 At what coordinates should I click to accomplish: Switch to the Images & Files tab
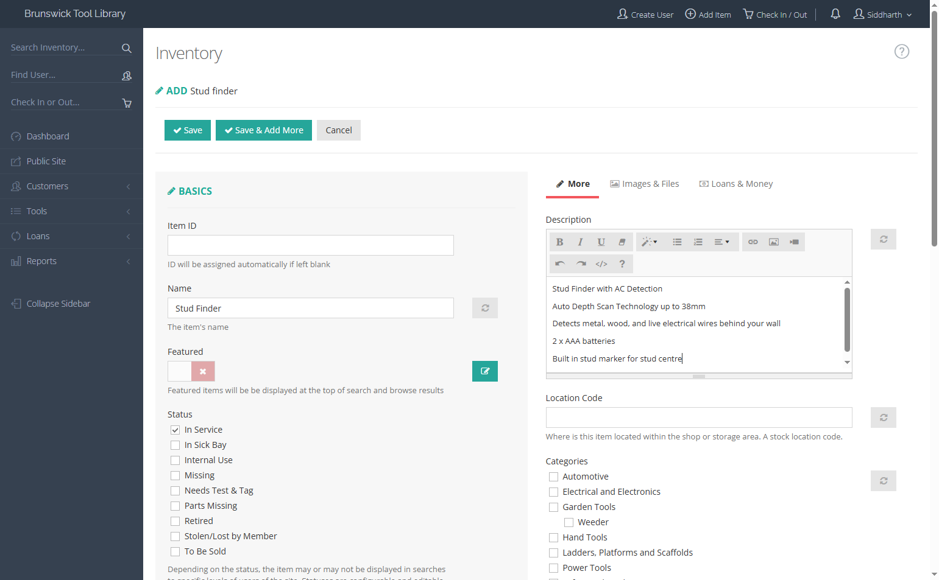pyautogui.click(x=645, y=184)
